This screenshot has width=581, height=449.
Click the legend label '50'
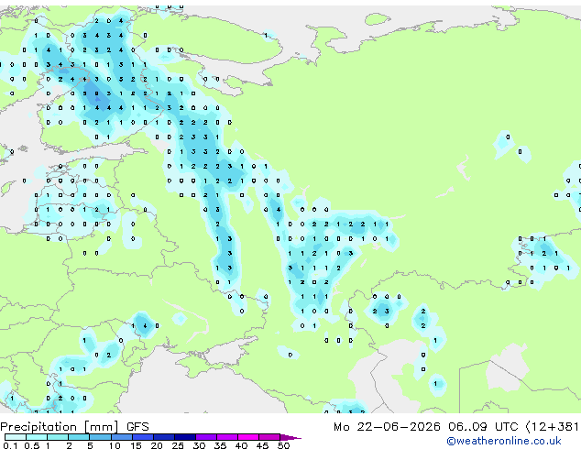pyautogui.click(x=283, y=445)
